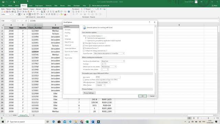
Task: Click the yellow Fill Color bucket icon
Action: pos(61,14)
